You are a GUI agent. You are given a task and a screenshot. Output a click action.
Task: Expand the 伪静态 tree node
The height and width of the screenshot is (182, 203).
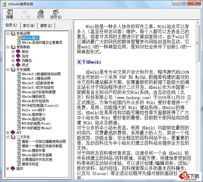point(13,60)
